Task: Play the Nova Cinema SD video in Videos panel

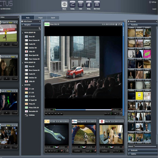Action: click(7, 78)
